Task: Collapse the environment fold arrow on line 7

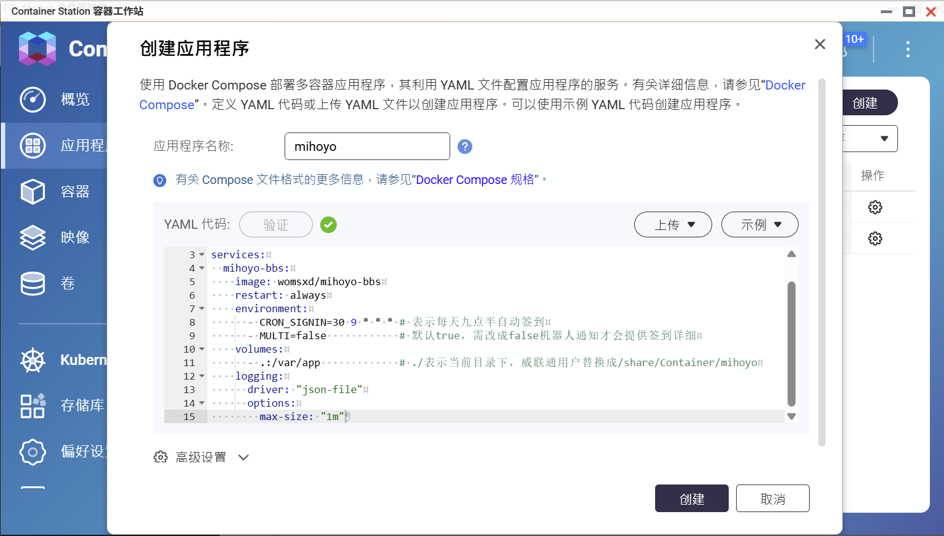Action: (x=202, y=308)
